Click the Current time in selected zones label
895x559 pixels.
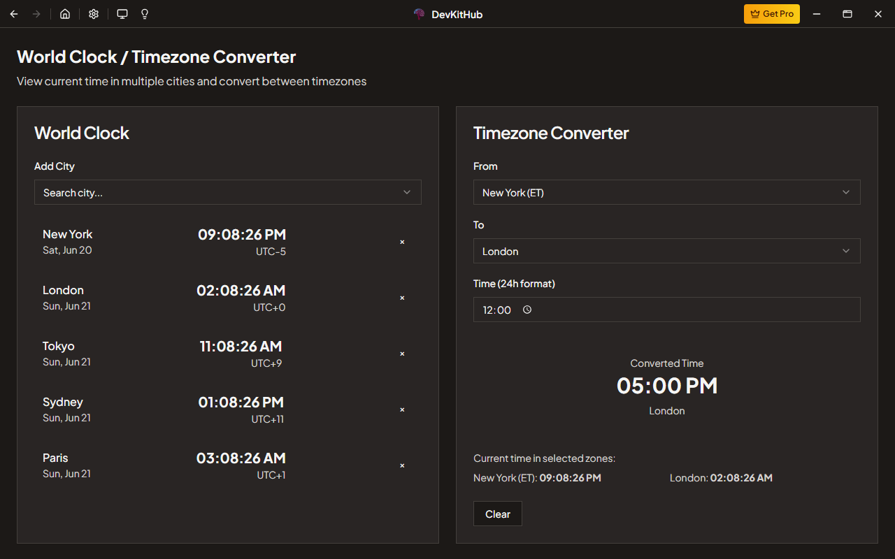tap(544, 458)
